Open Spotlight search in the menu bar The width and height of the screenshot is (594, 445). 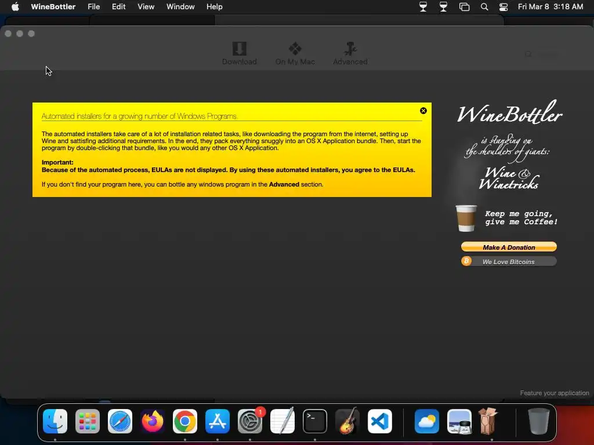click(x=484, y=7)
